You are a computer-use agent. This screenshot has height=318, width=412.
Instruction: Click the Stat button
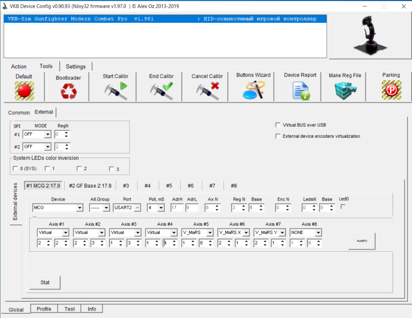coord(45,283)
